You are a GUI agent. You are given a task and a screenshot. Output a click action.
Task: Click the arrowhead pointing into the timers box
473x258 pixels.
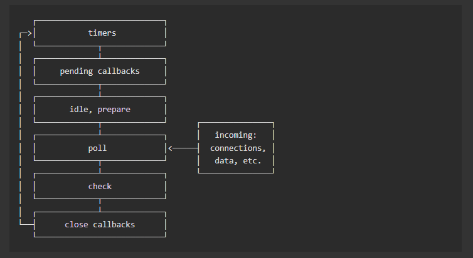point(29,33)
